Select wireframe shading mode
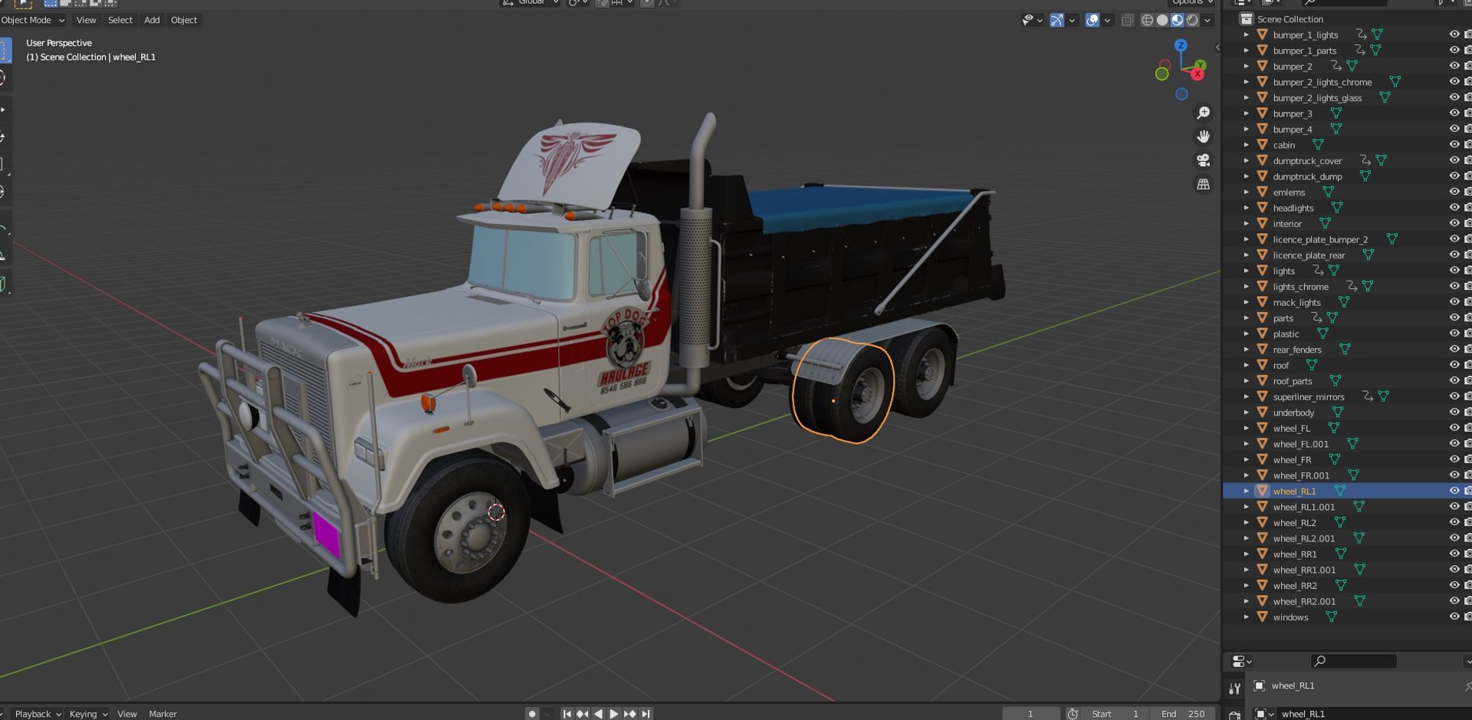Image resolution: width=1472 pixels, height=720 pixels. click(1147, 21)
